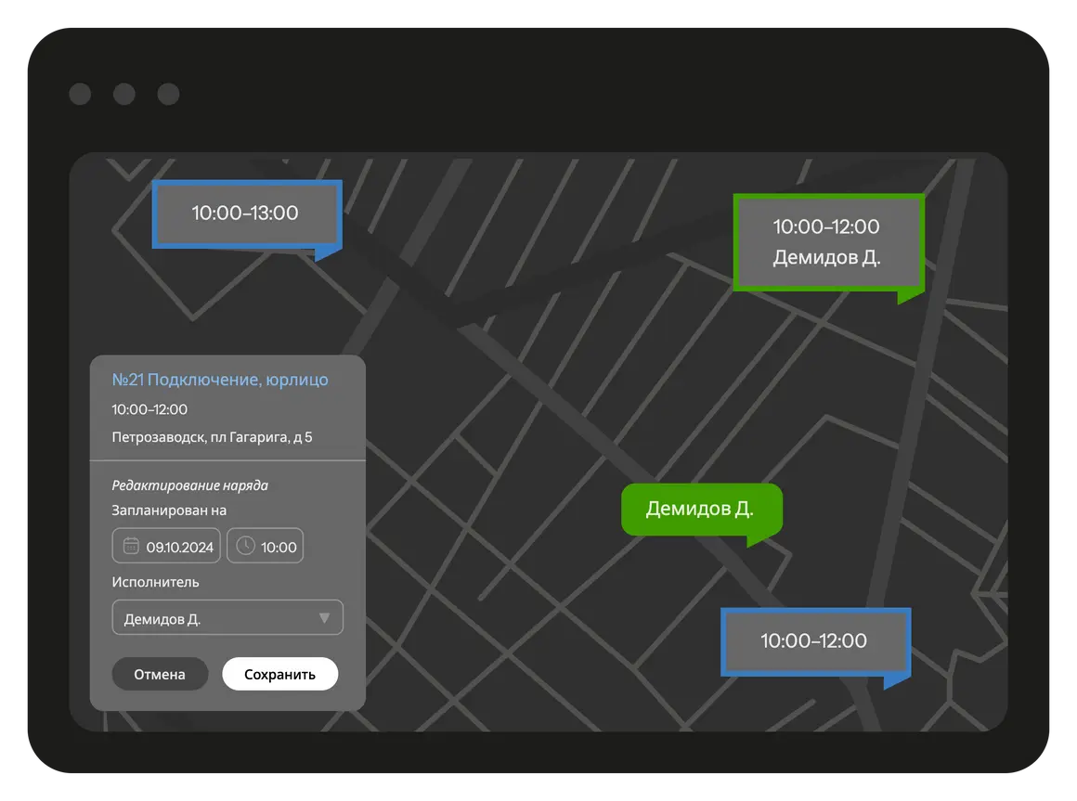The image size is (1077, 801).
Task: Click the date value 09.10.2024
Action: click(x=180, y=547)
